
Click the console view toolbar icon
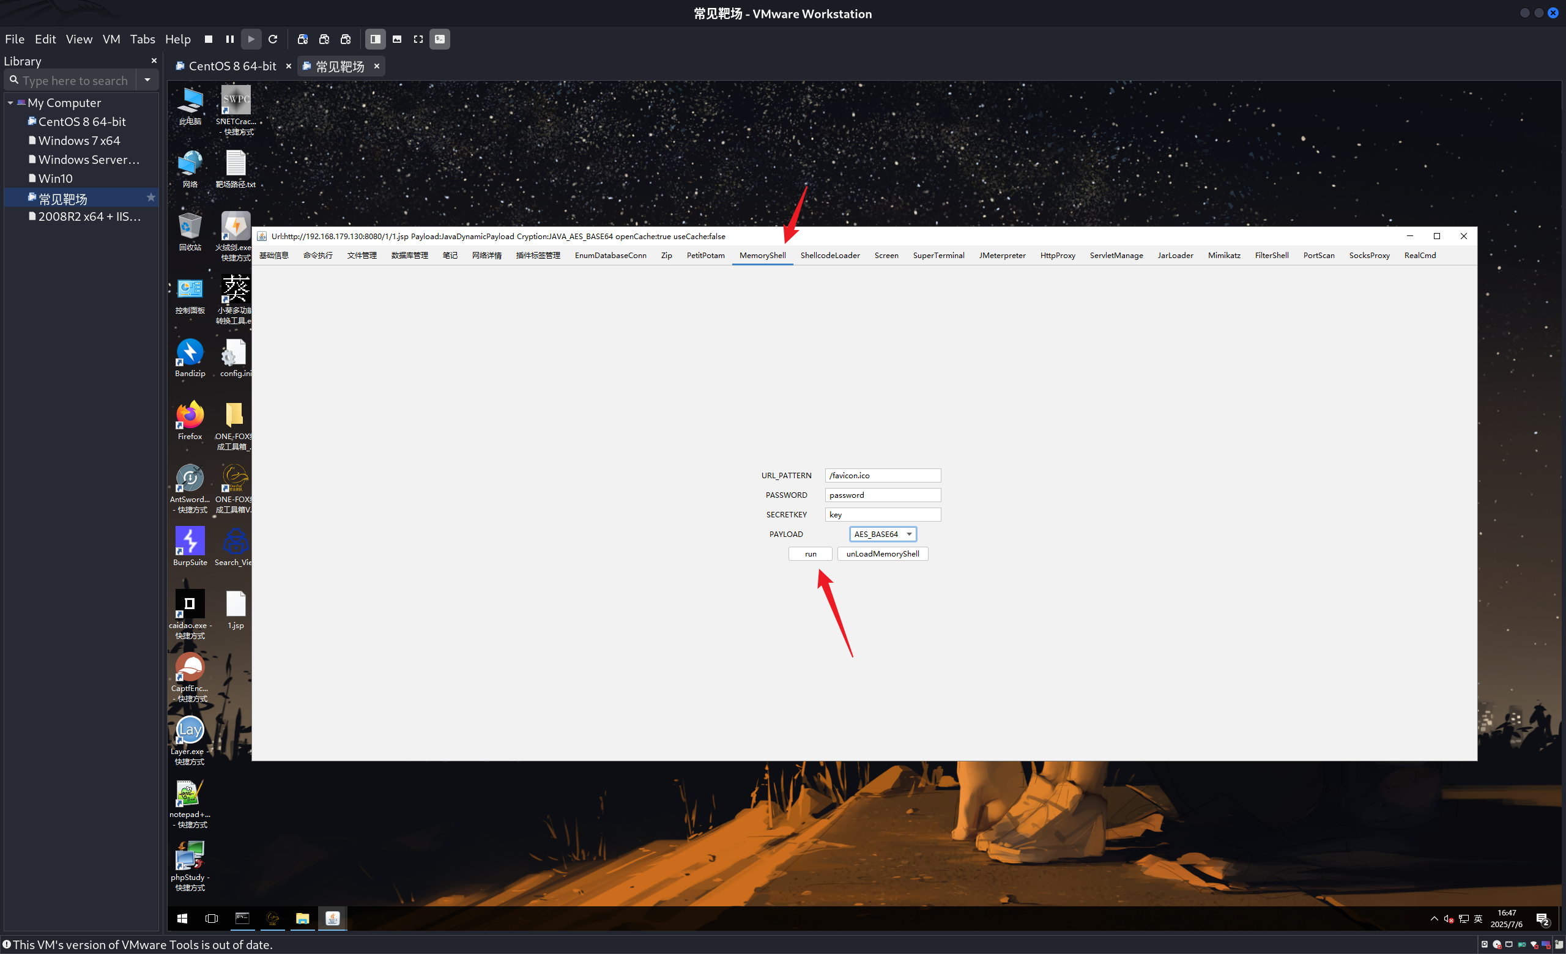tap(440, 39)
